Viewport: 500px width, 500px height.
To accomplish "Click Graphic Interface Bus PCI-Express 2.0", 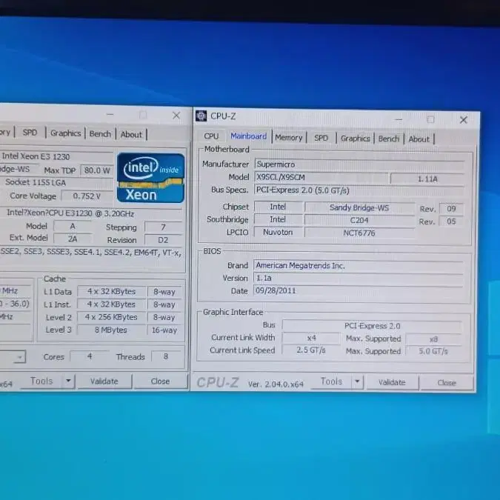I will click(x=372, y=326).
